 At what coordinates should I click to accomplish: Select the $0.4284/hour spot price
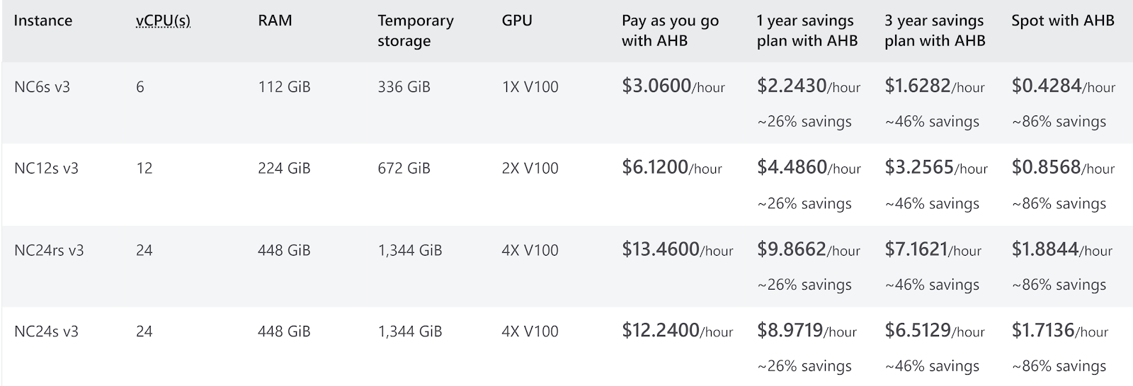[x=1063, y=86]
